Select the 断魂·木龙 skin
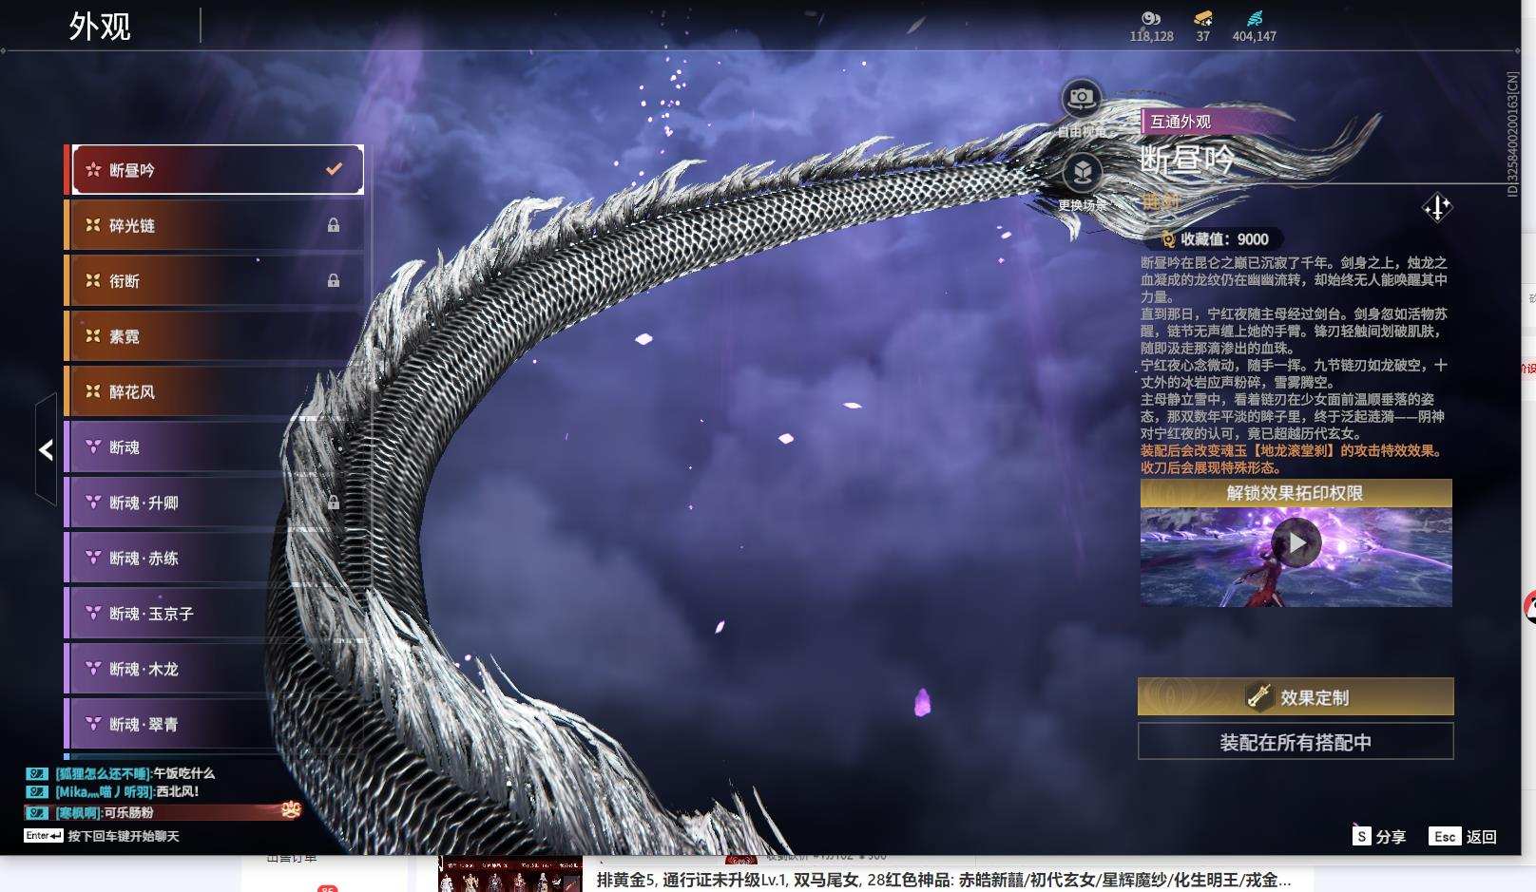The height and width of the screenshot is (892, 1536). click(x=214, y=669)
